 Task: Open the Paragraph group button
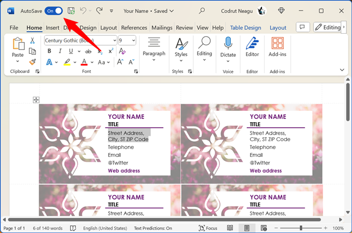(154, 49)
